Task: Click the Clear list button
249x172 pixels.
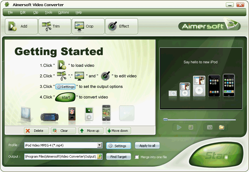Action: tap(63, 131)
